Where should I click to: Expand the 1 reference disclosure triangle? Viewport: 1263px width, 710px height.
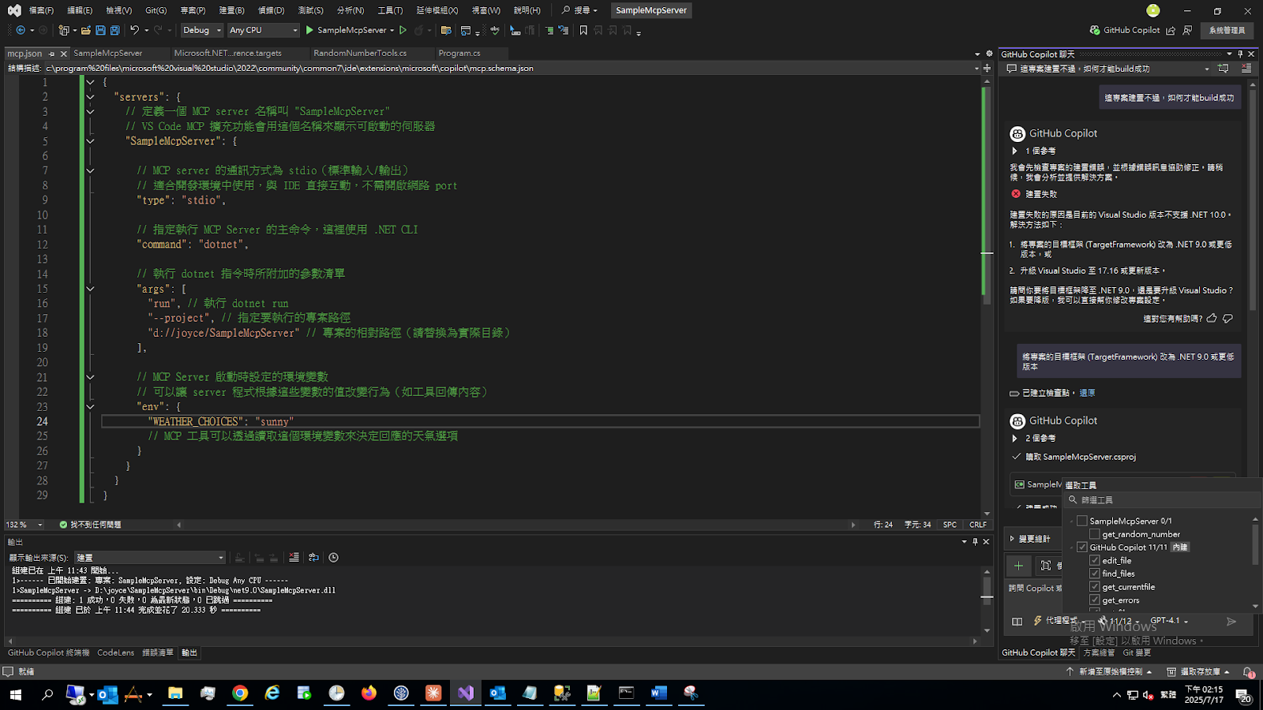1014,151
